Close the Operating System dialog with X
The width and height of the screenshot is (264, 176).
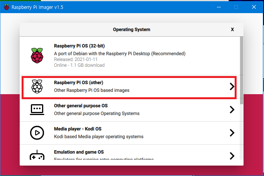click(232, 29)
